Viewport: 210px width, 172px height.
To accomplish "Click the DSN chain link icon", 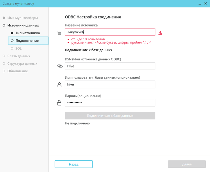I will [x=60, y=66].
